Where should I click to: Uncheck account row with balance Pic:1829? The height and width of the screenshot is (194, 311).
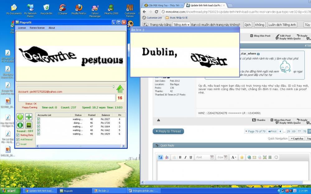39,134
